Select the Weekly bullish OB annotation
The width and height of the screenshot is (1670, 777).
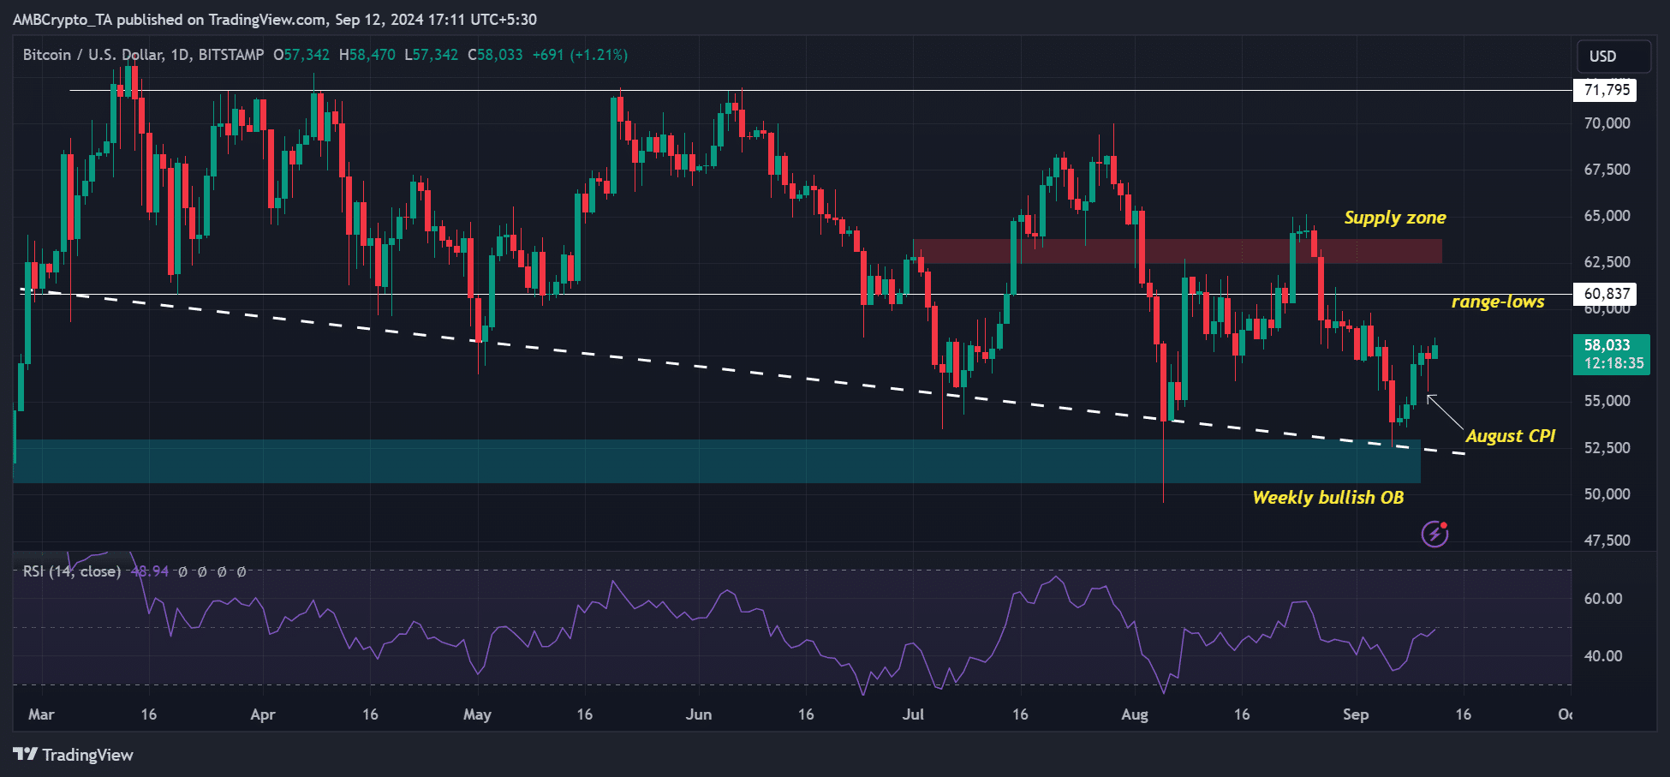(x=1328, y=498)
